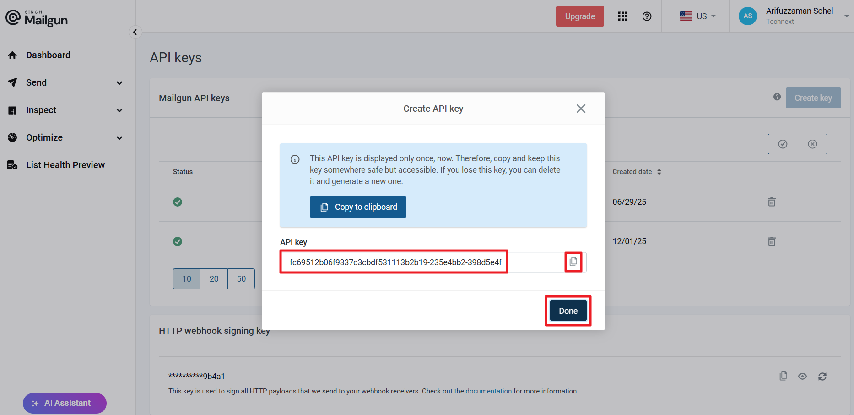Screen dimensions: 854x415
Task: Open List Health Preview page
Action: pos(65,165)
